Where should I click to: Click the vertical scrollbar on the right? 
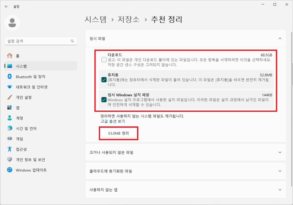point(292,109)
